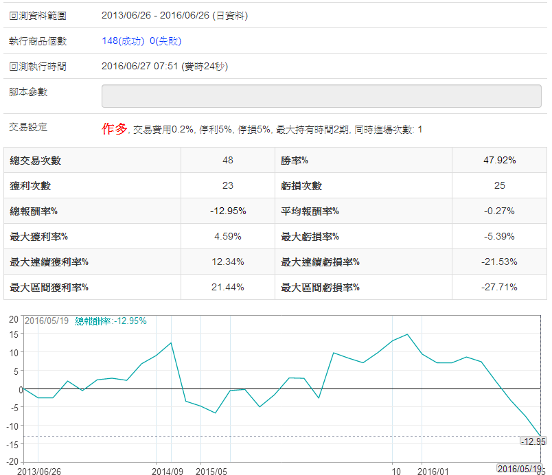Viewport: 552px width, 475px height.
Task: Click the 勝率% value 47.92%
Action: click(499, 160)
